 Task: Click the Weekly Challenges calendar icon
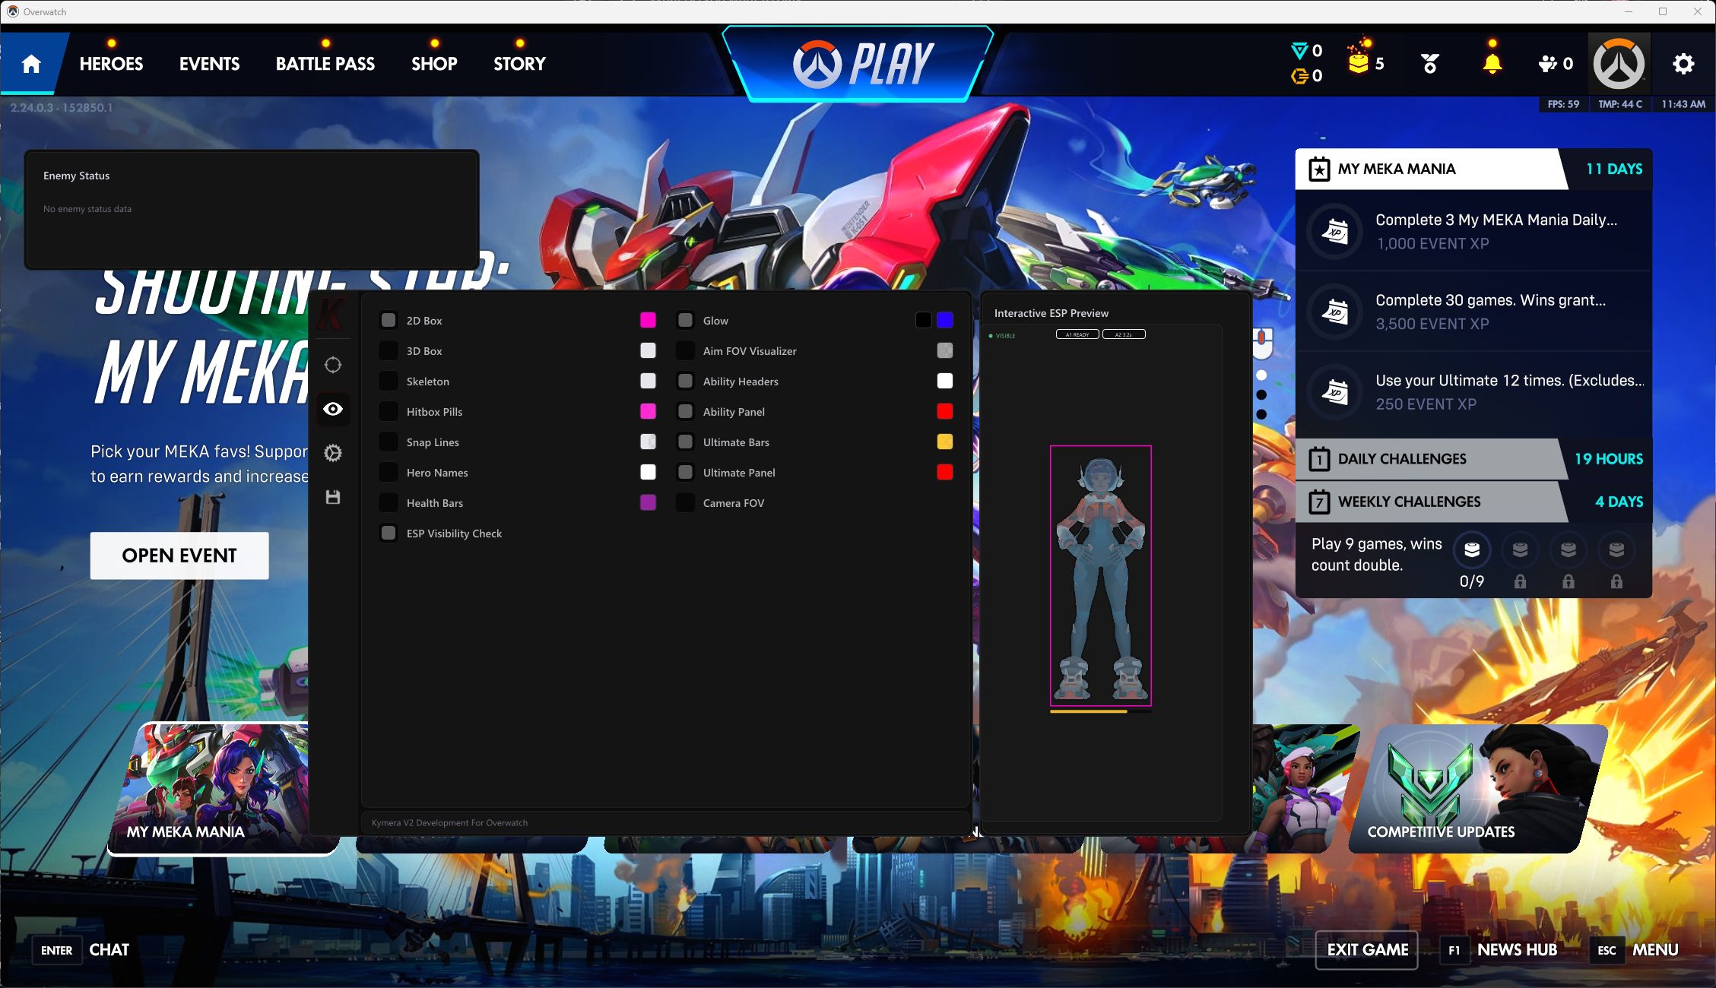[x=1319, y=502]
